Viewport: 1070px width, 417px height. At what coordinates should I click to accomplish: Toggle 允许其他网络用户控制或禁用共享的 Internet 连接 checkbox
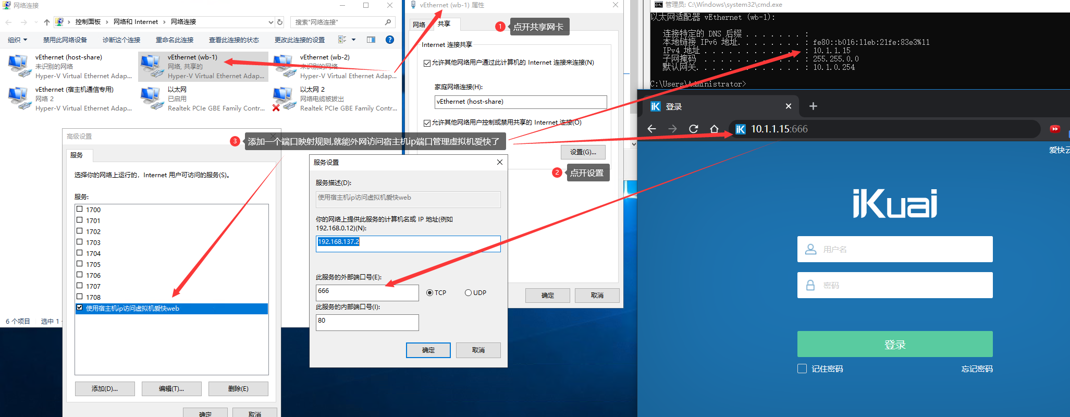(427, 123)
